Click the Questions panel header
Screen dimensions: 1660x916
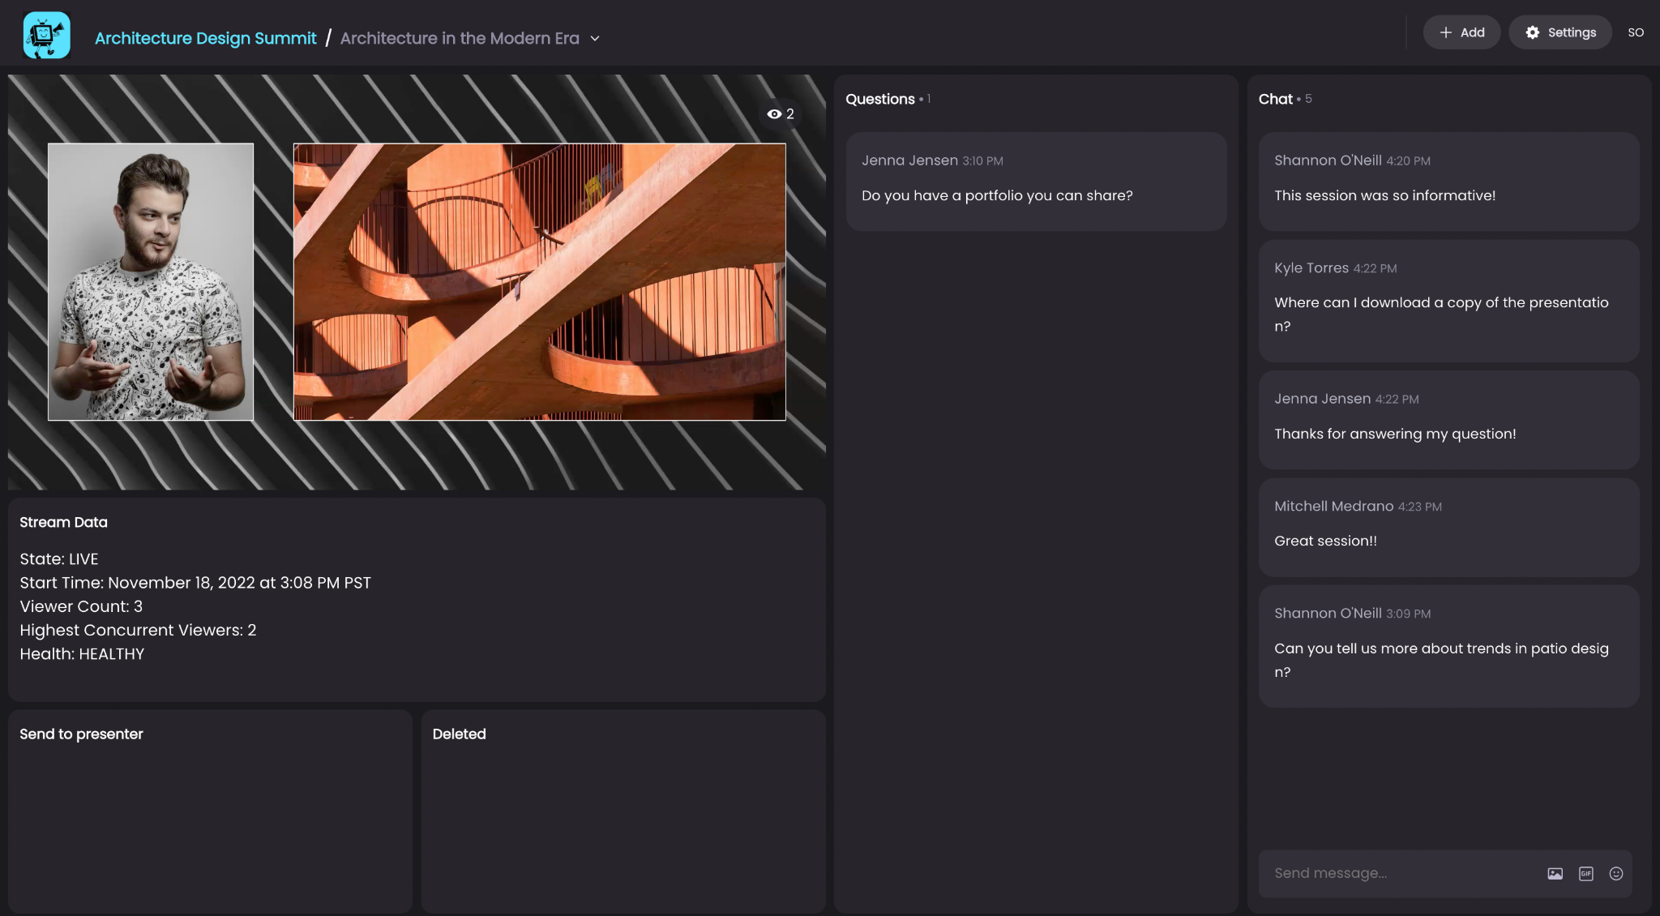tap(880, 99)
